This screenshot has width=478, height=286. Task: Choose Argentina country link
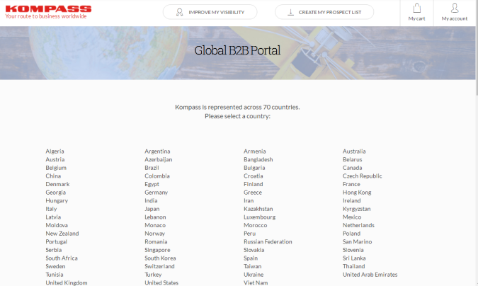[157, 151]
